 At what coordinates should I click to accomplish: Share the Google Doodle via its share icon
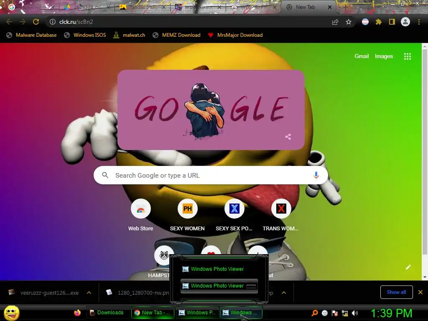click(x=288, y=137)
